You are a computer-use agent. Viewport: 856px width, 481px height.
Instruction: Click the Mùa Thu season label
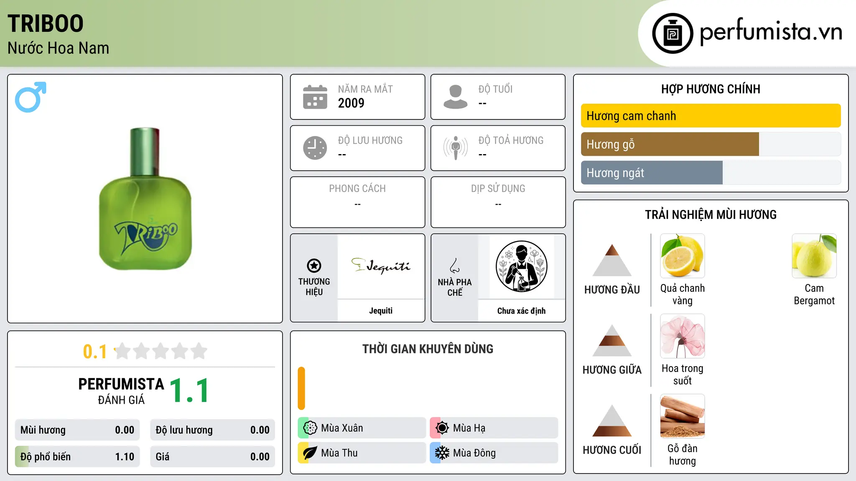point(339,453)
